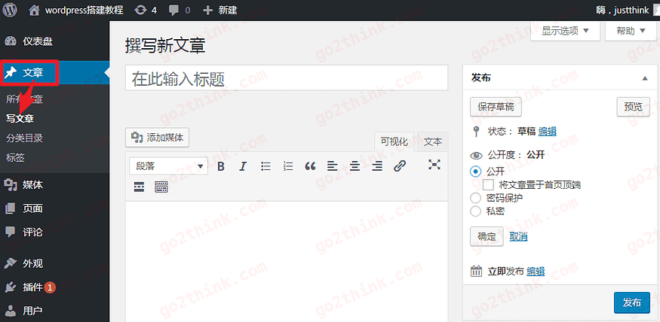Click the 保存草稿 button
660x322 pixels.
pos(496,107)
